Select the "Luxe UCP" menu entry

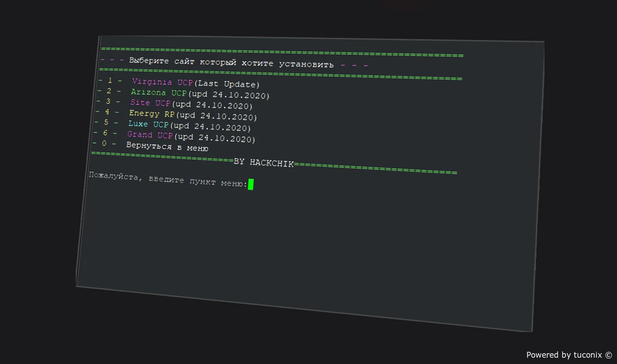pos(148,124)
